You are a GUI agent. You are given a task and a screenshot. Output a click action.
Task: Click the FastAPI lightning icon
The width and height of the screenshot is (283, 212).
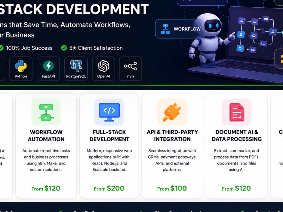(x=48, y=66)
